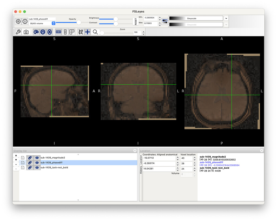Image resolution: width=277 pixels, height=221 pixels.
Task: Activate the magnifying glass zoom tool
Action: (x=95, y=32)
